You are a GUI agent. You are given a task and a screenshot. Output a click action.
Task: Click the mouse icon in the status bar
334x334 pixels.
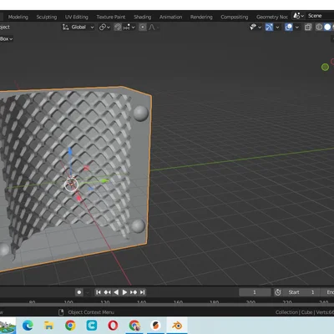pyautogui.click(x=61, y=312)
